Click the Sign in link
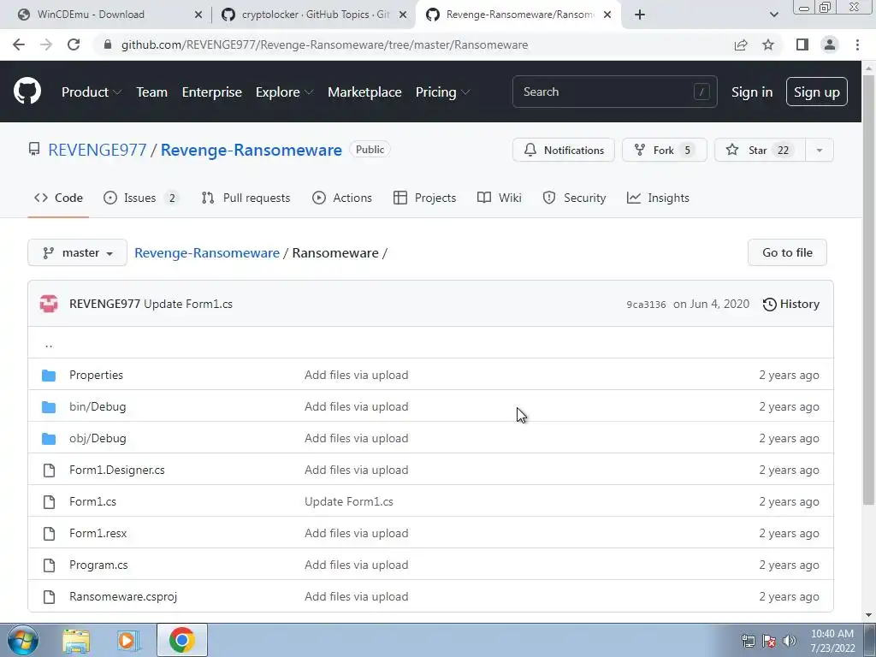This screenshot has width=876, height=657. point(752,92)
